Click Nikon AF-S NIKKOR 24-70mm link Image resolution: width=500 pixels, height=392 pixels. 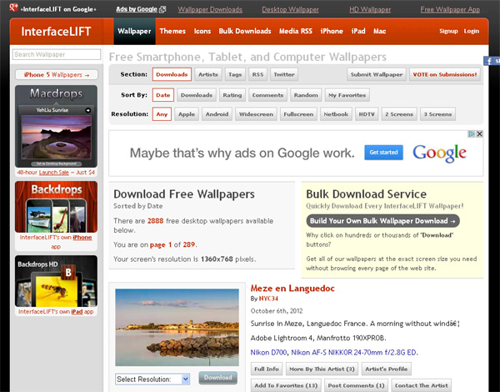354,353
